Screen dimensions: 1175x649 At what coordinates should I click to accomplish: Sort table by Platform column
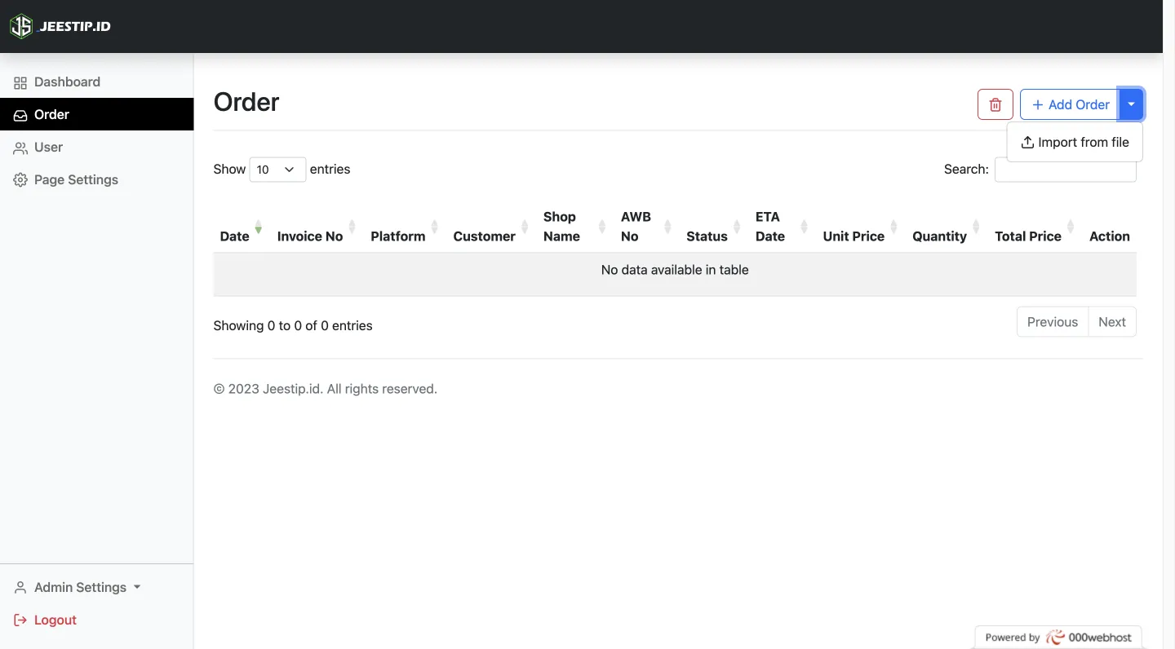click(406, 227)
